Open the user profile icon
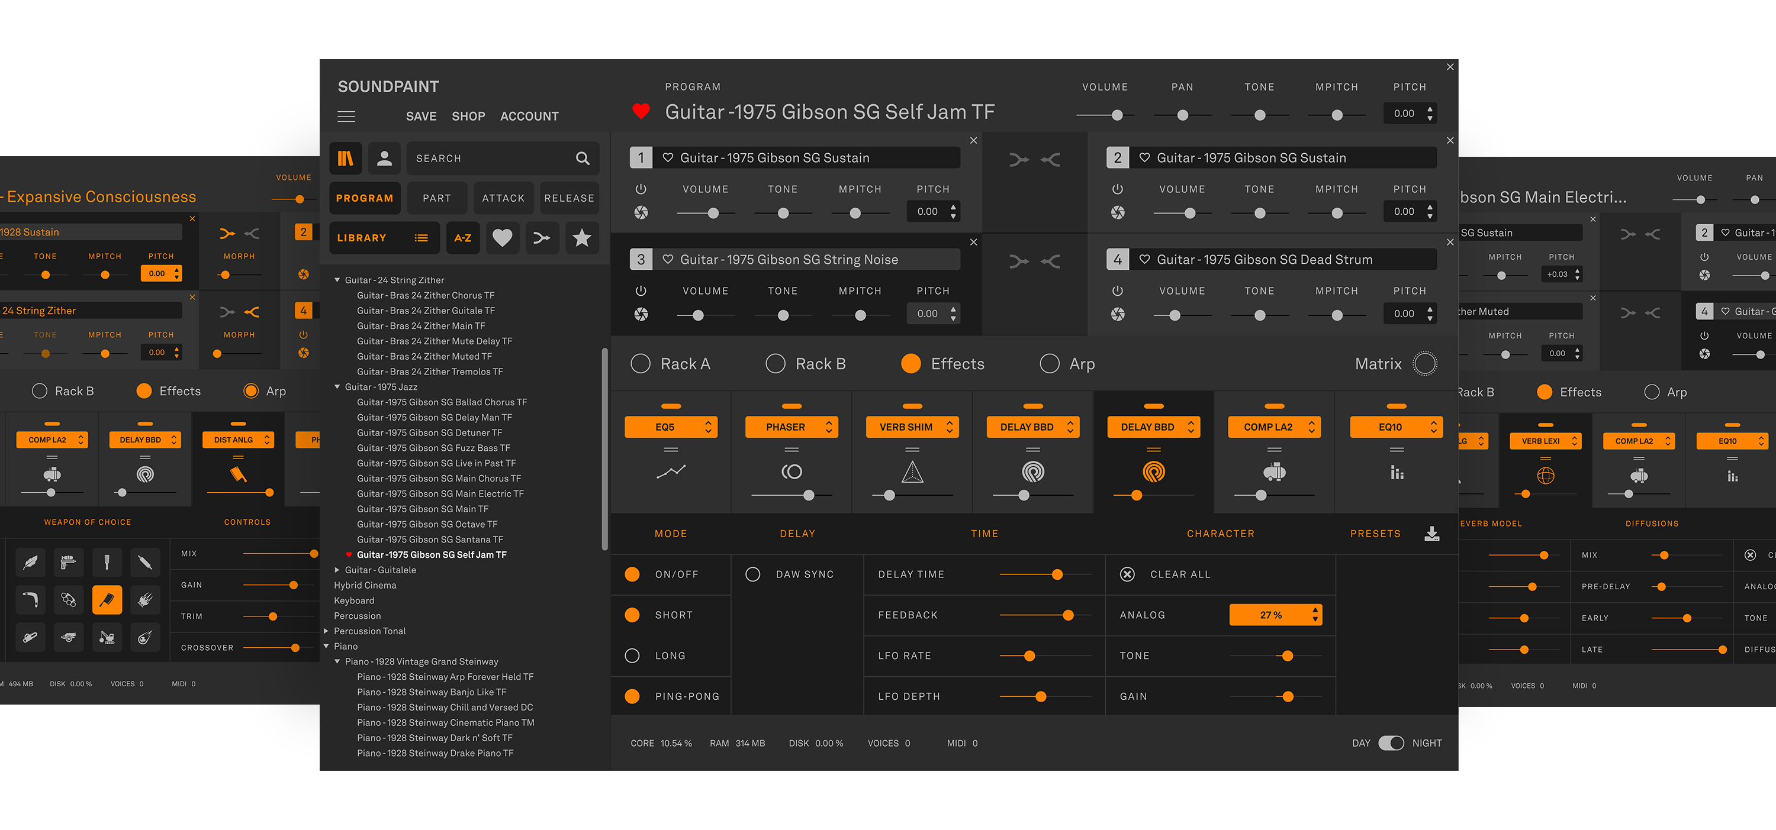 point(385,159)
